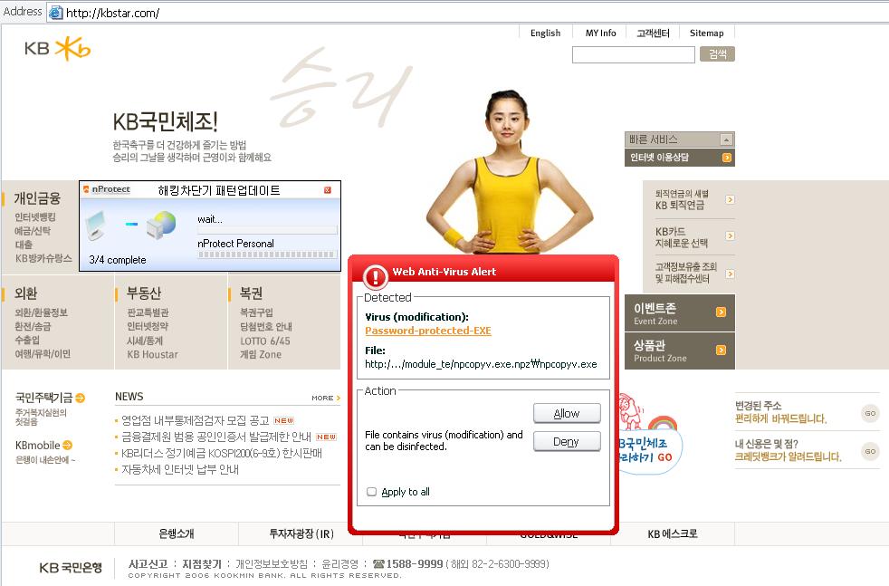Click the GO icon beside 변경된 주소
The image size is (889, 586).
[870, 413]
